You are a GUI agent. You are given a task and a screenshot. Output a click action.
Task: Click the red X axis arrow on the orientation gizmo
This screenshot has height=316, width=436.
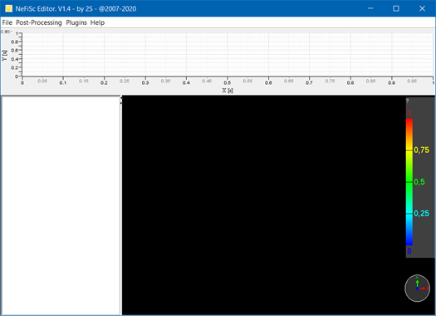pos(423,289)
